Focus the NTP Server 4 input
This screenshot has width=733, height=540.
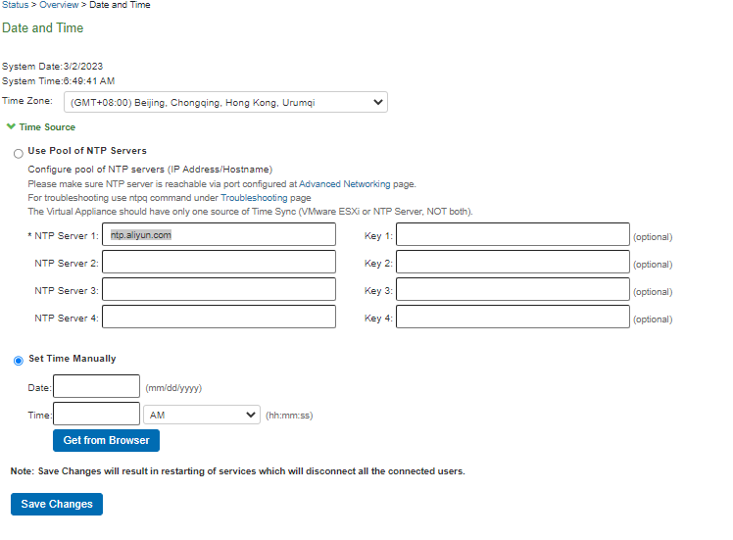(219, 318)
